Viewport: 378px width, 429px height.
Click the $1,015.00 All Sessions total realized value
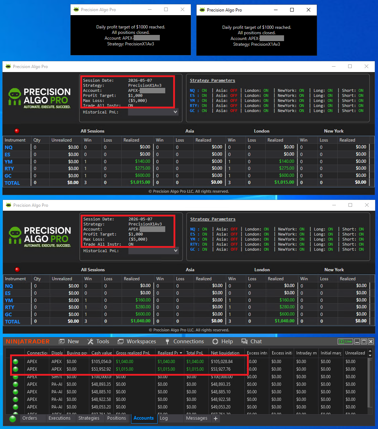pos(140,182)
